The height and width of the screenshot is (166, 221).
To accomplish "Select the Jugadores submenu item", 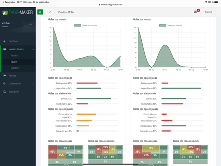I will 15,68.
